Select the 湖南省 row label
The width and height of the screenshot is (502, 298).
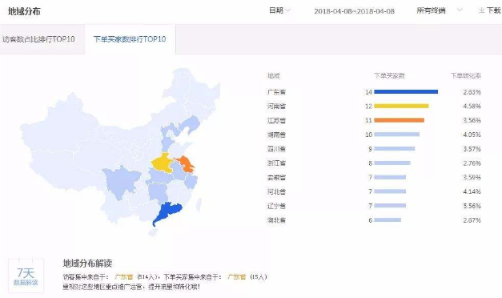[x=276, y=135]
